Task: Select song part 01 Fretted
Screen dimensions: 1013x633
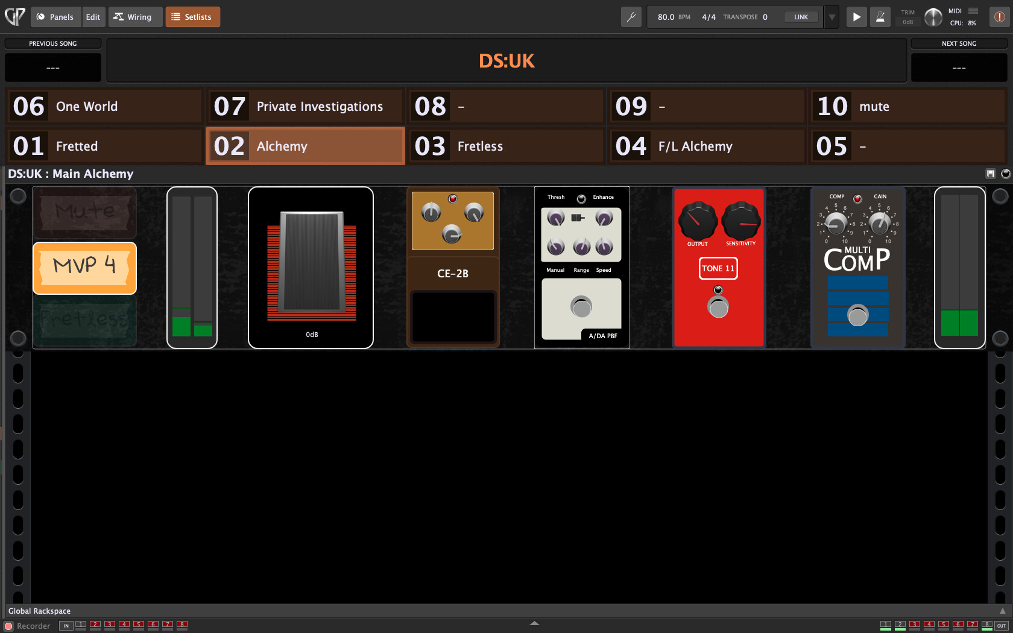Action: click(x=104, y=146)
